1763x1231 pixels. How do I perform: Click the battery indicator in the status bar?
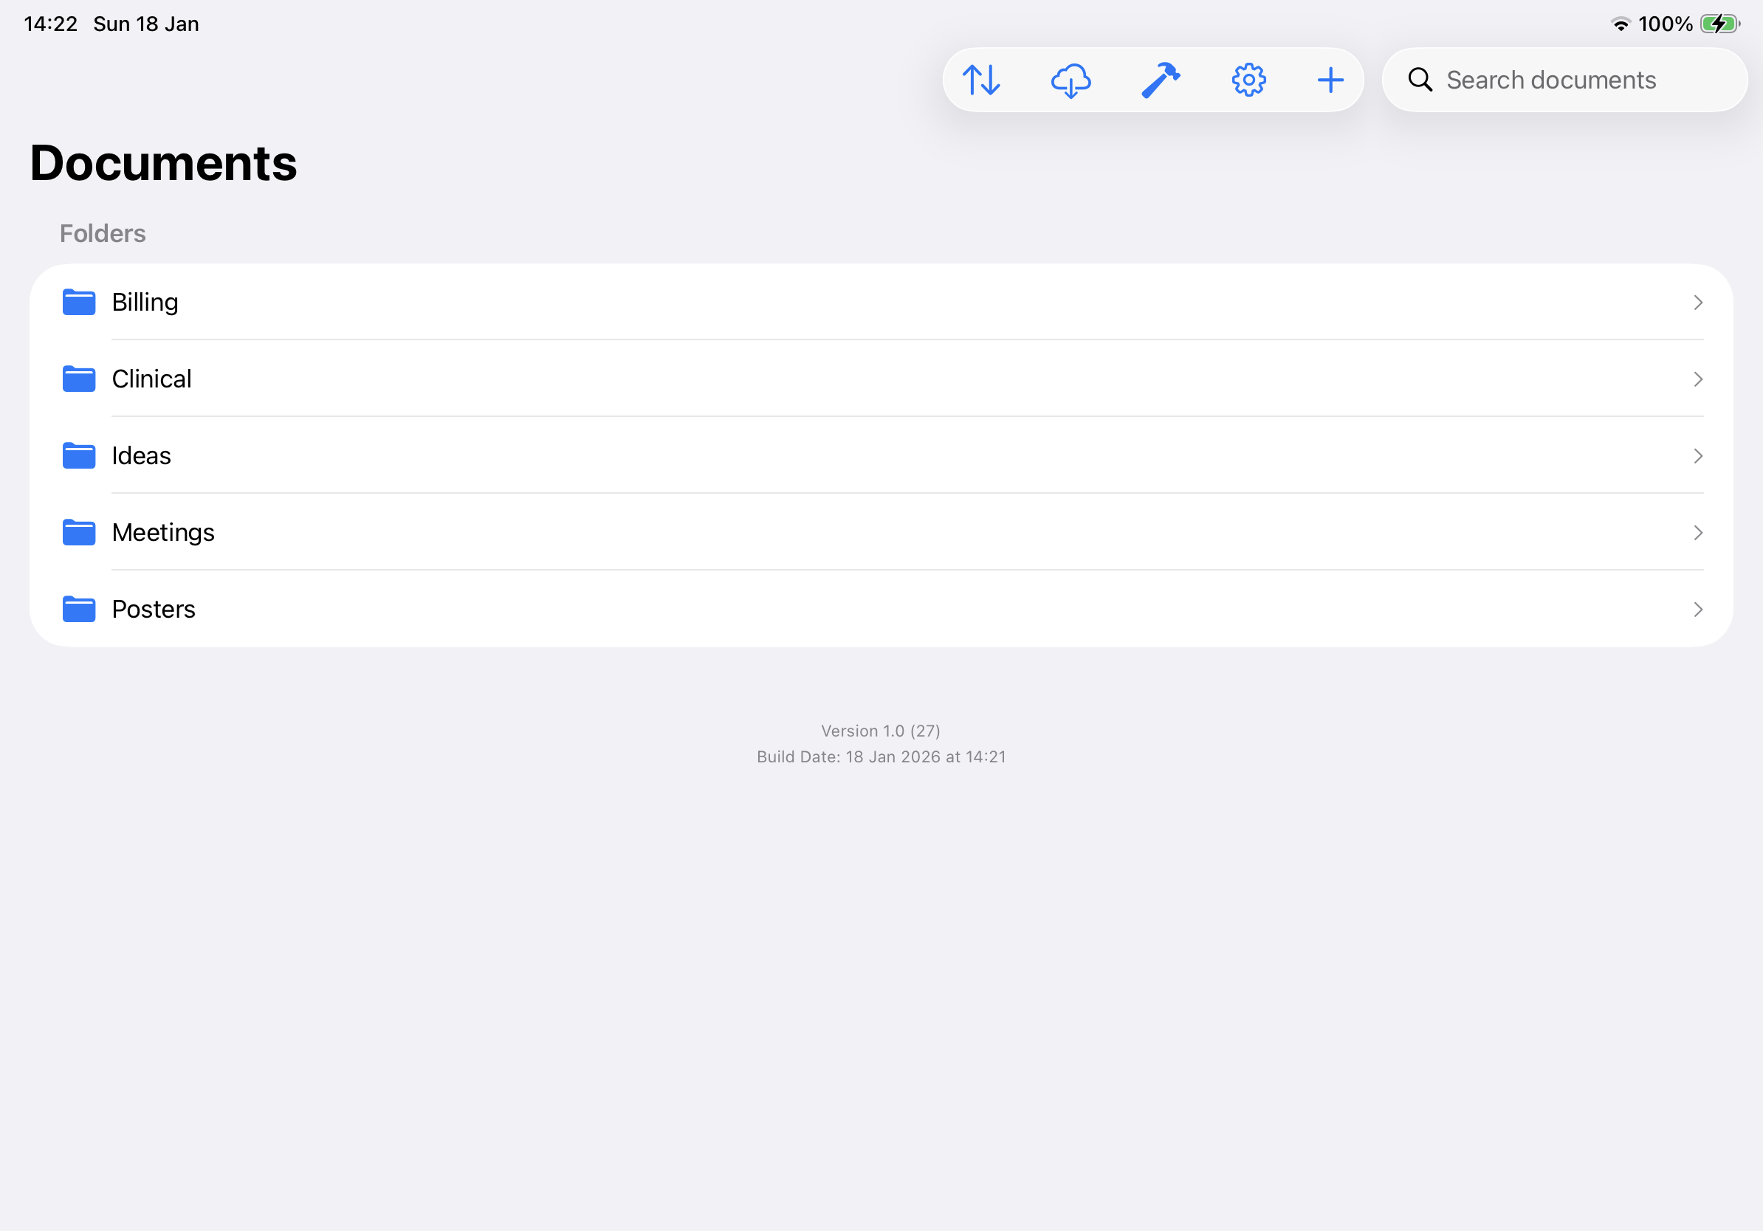click(1718, 24)
